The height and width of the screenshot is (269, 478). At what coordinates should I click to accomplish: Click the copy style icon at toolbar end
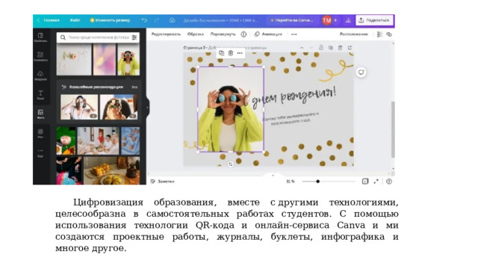[389, 34]
